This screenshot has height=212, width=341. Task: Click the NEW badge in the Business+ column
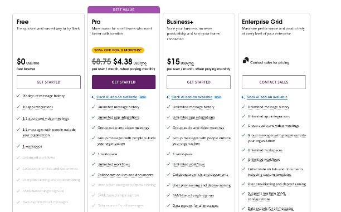[218, 97]
